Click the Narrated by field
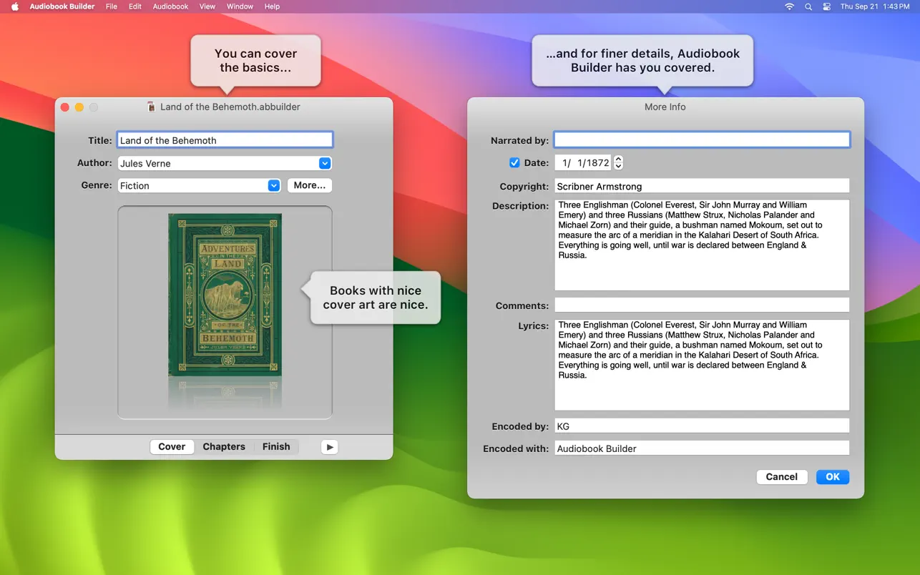The image size is (920, 575). [702, 139]
